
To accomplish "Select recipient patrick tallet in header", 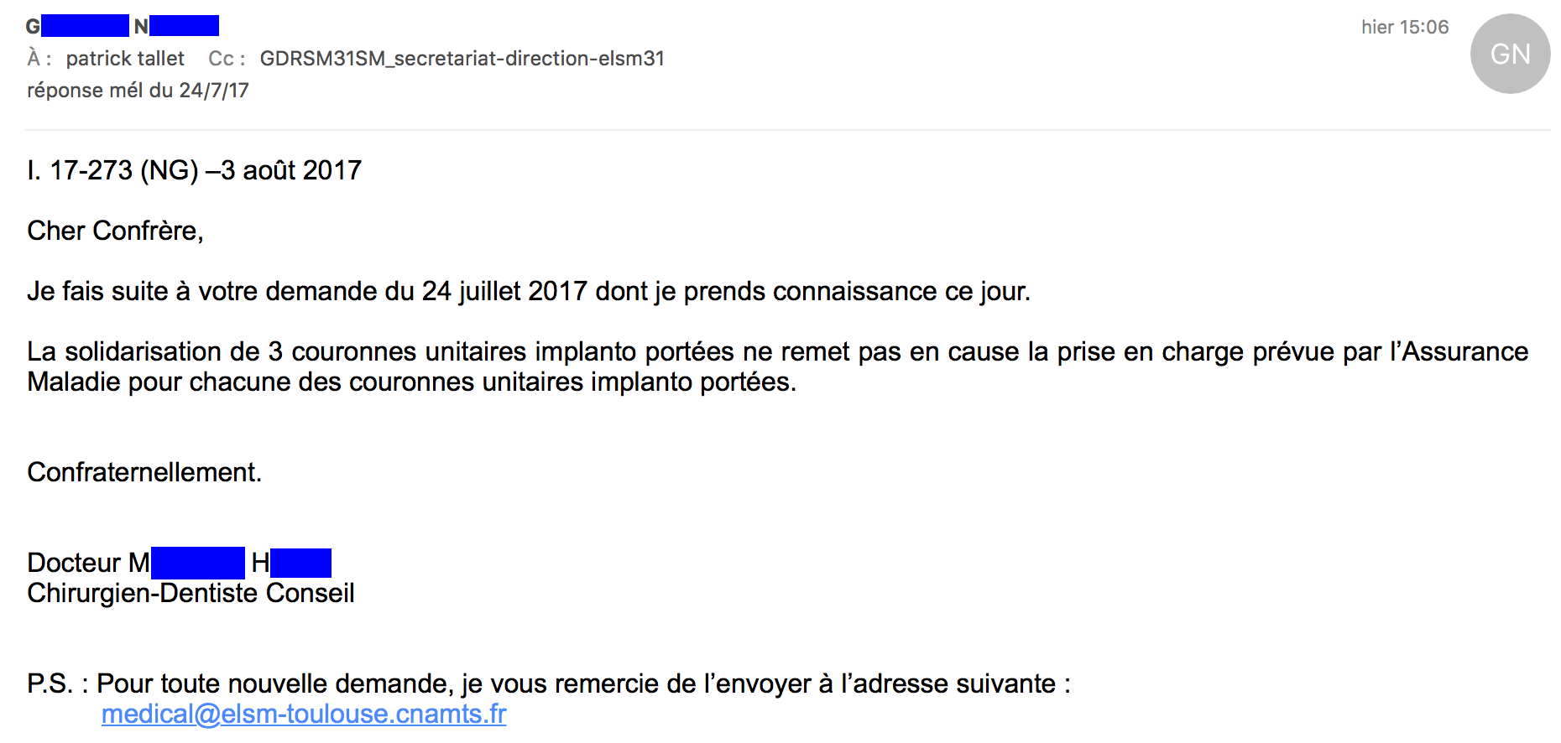I will (125, 59).
